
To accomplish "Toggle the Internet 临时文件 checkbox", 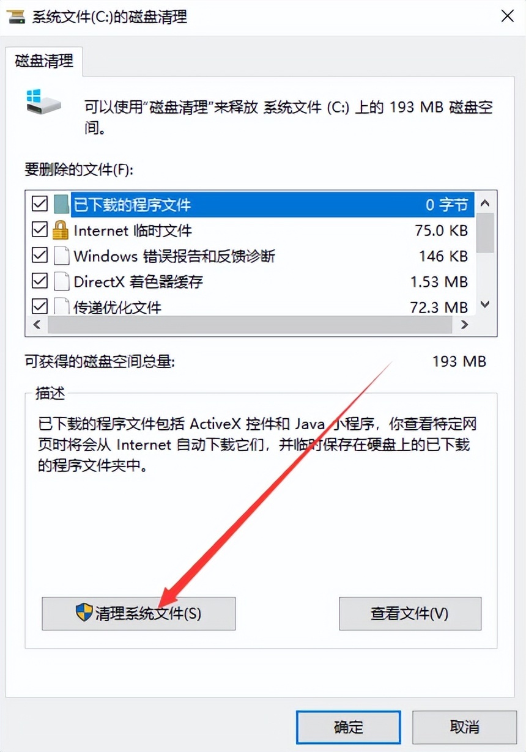I will coord(39,230).
